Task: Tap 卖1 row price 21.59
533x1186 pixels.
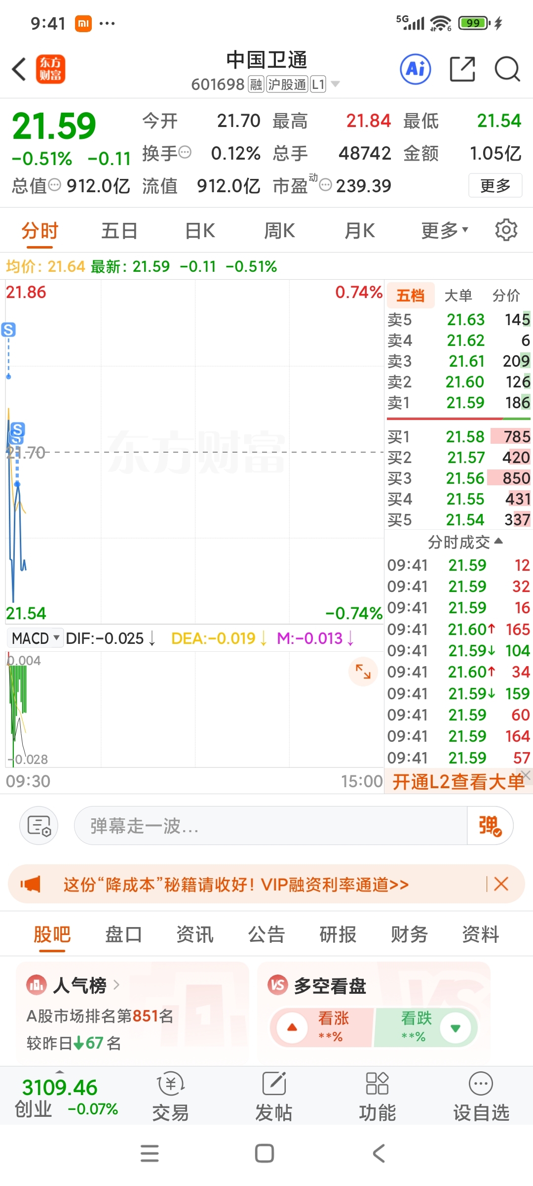Action: (x=465, y=403)
